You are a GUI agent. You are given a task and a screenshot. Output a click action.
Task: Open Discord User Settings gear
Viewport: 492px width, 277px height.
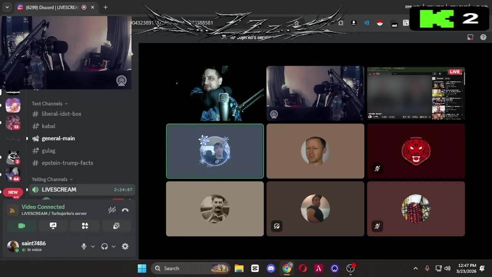tap(125, 247)
